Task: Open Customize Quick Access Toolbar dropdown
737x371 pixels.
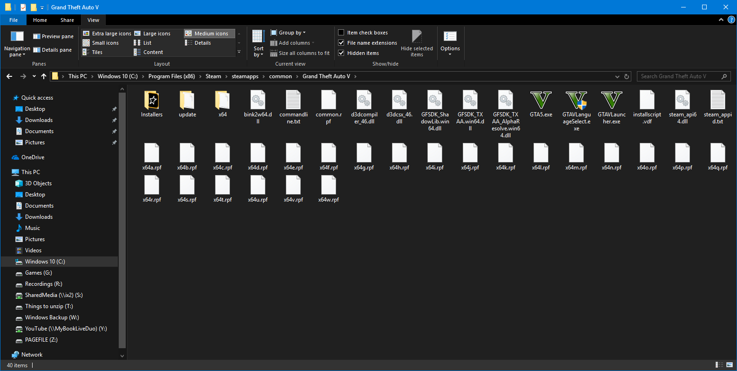Action: (x=42, y=7)
